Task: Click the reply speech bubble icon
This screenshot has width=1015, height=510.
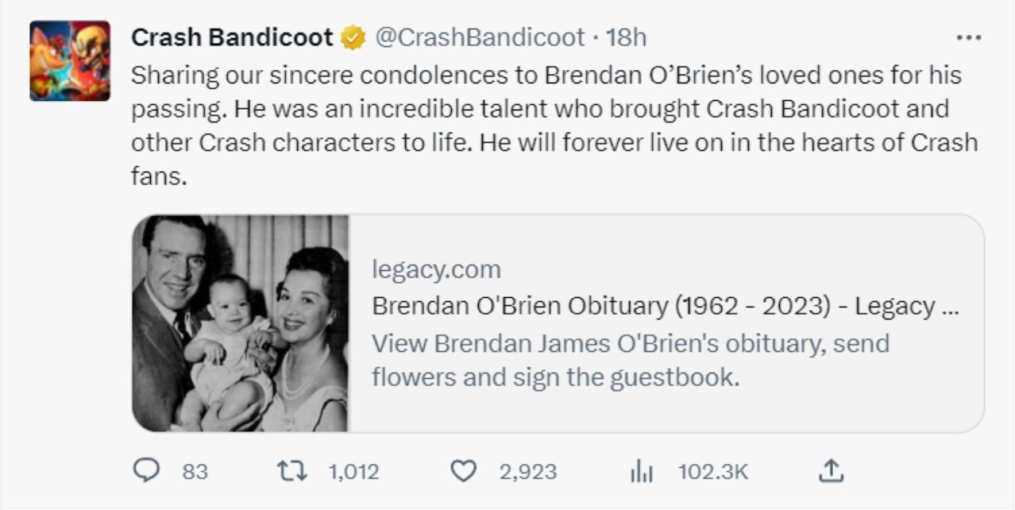Action: [145, 472]
